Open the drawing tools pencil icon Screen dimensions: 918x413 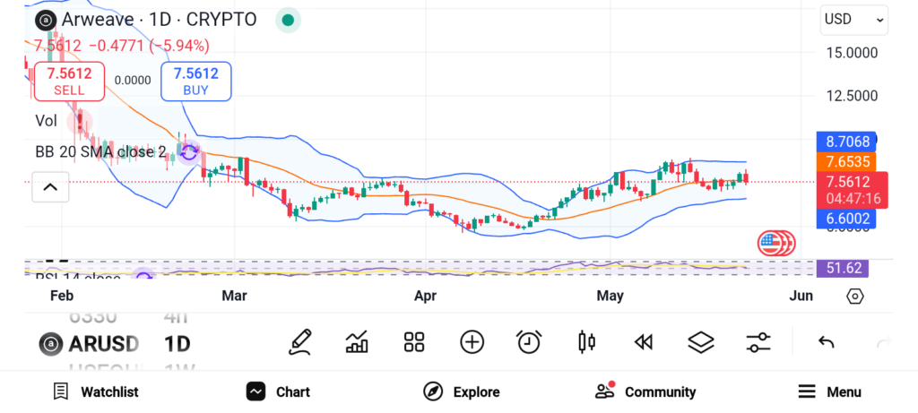coord(299,342)
